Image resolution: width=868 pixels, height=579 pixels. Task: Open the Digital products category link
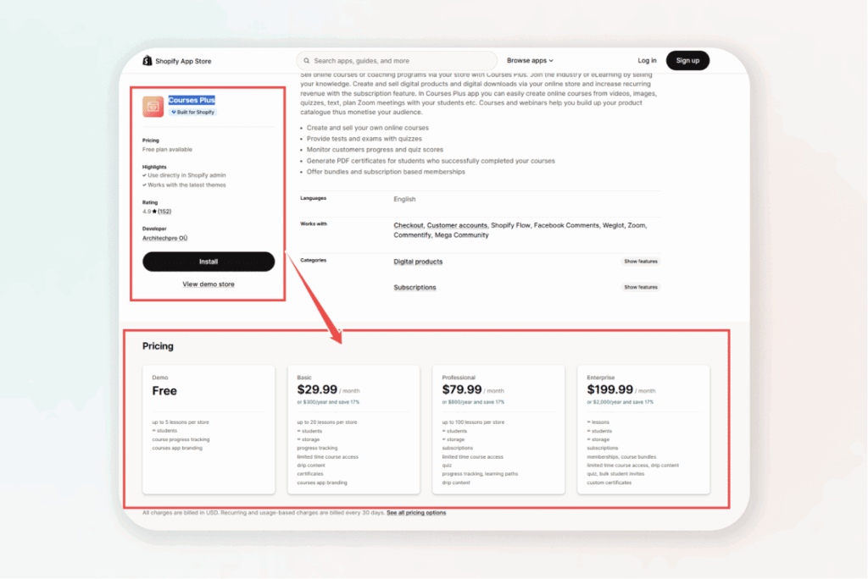pos(420,262)
